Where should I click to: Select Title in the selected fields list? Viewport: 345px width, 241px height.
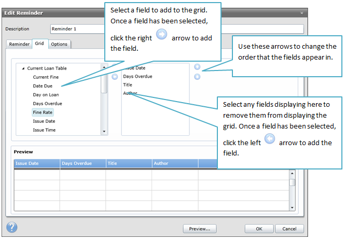click(x=127, y=84)
